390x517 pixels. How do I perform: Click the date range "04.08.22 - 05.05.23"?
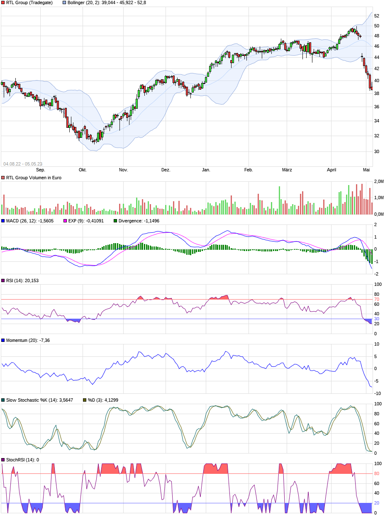pyautogui.click(x=23, y=164)
